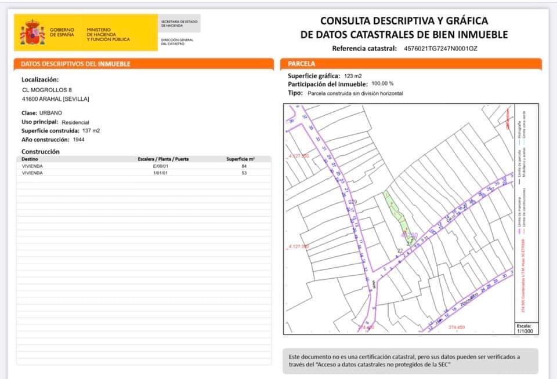Click the green highlighted parcel on the map
Image resolution: width=557 pixels, height=379 pixels.
(x=397, y=213)
